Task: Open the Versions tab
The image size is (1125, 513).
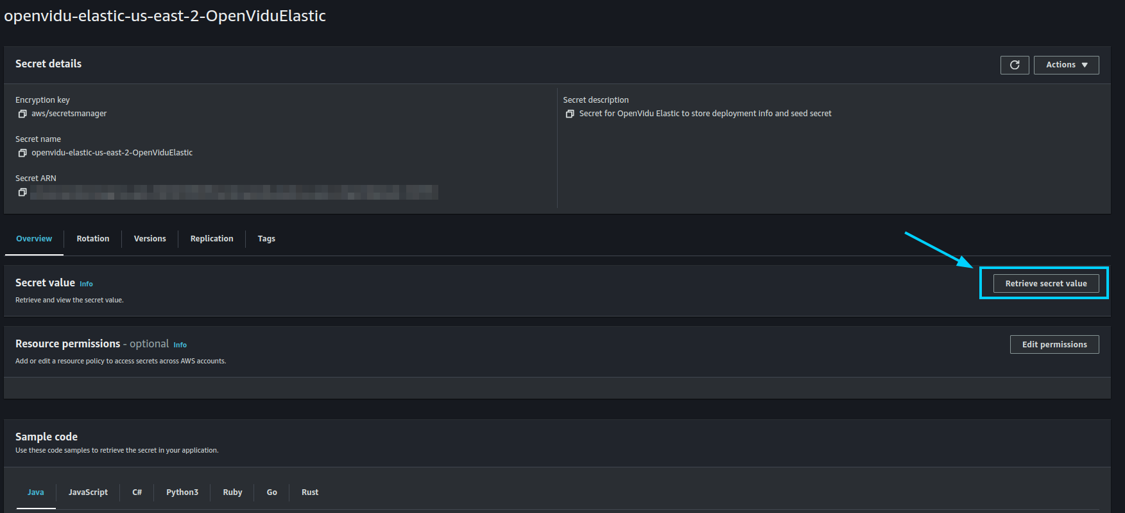Action: point(150,239)
